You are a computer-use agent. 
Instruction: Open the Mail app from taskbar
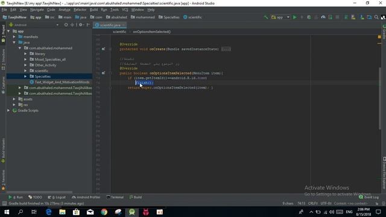(90, 212)
